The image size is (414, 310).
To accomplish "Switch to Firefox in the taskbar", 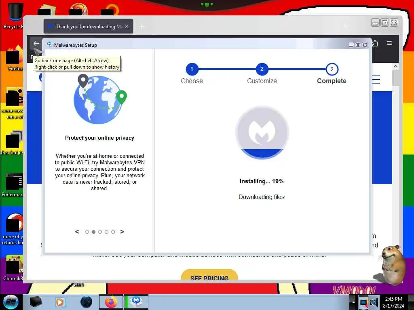I will click(111, 302).
